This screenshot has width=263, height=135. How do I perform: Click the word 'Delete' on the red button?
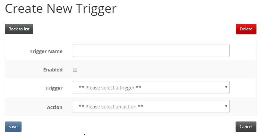[246, 29]
